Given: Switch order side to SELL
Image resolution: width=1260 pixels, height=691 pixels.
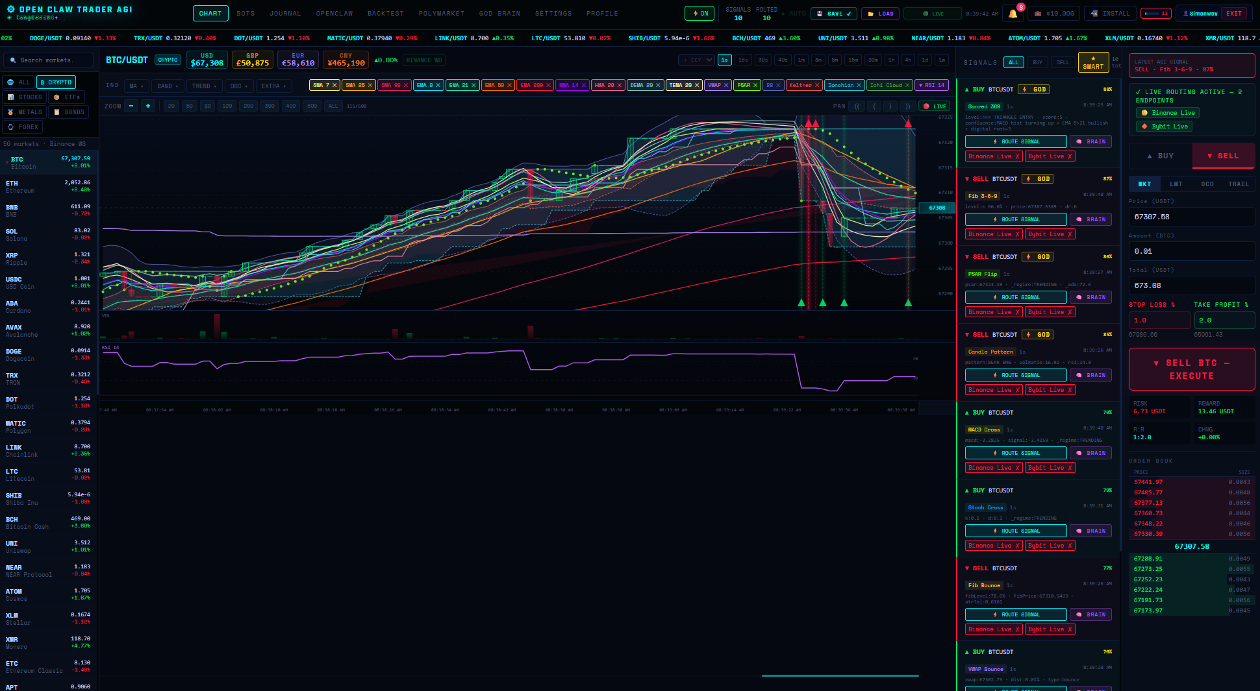Looking at the screenshot, I should tap(1223, 156).
